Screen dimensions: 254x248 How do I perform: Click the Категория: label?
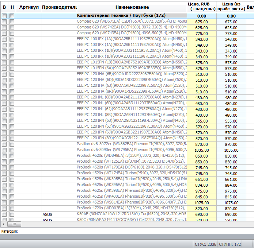10,231
